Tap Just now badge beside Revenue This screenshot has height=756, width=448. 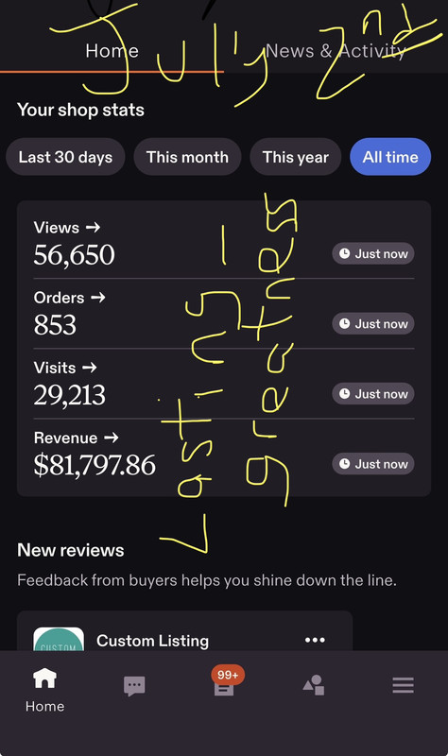coord(373,464)
